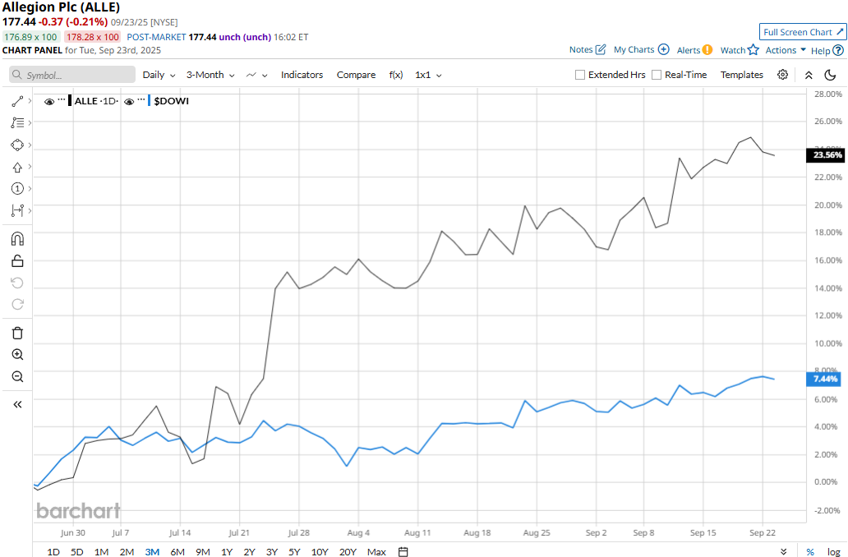The width and height of the screenshot is (848, 557).
Task: Focus the Symbol search field
Action: [x=72, y=75]
